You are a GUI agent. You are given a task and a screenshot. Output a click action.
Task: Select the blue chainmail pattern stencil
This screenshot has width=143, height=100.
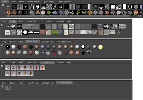pyautogui.click(x=60, y=32)
